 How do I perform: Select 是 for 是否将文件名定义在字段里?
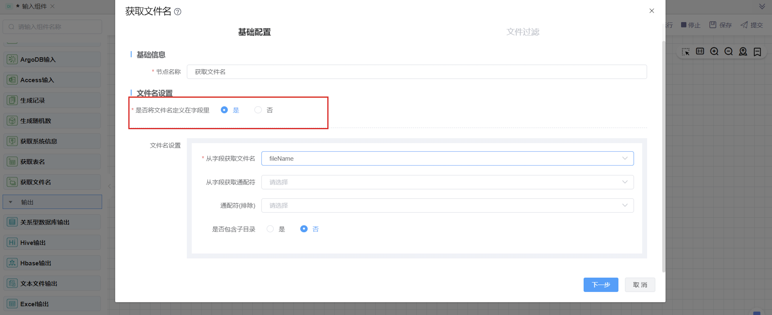(x=224, y=110)
